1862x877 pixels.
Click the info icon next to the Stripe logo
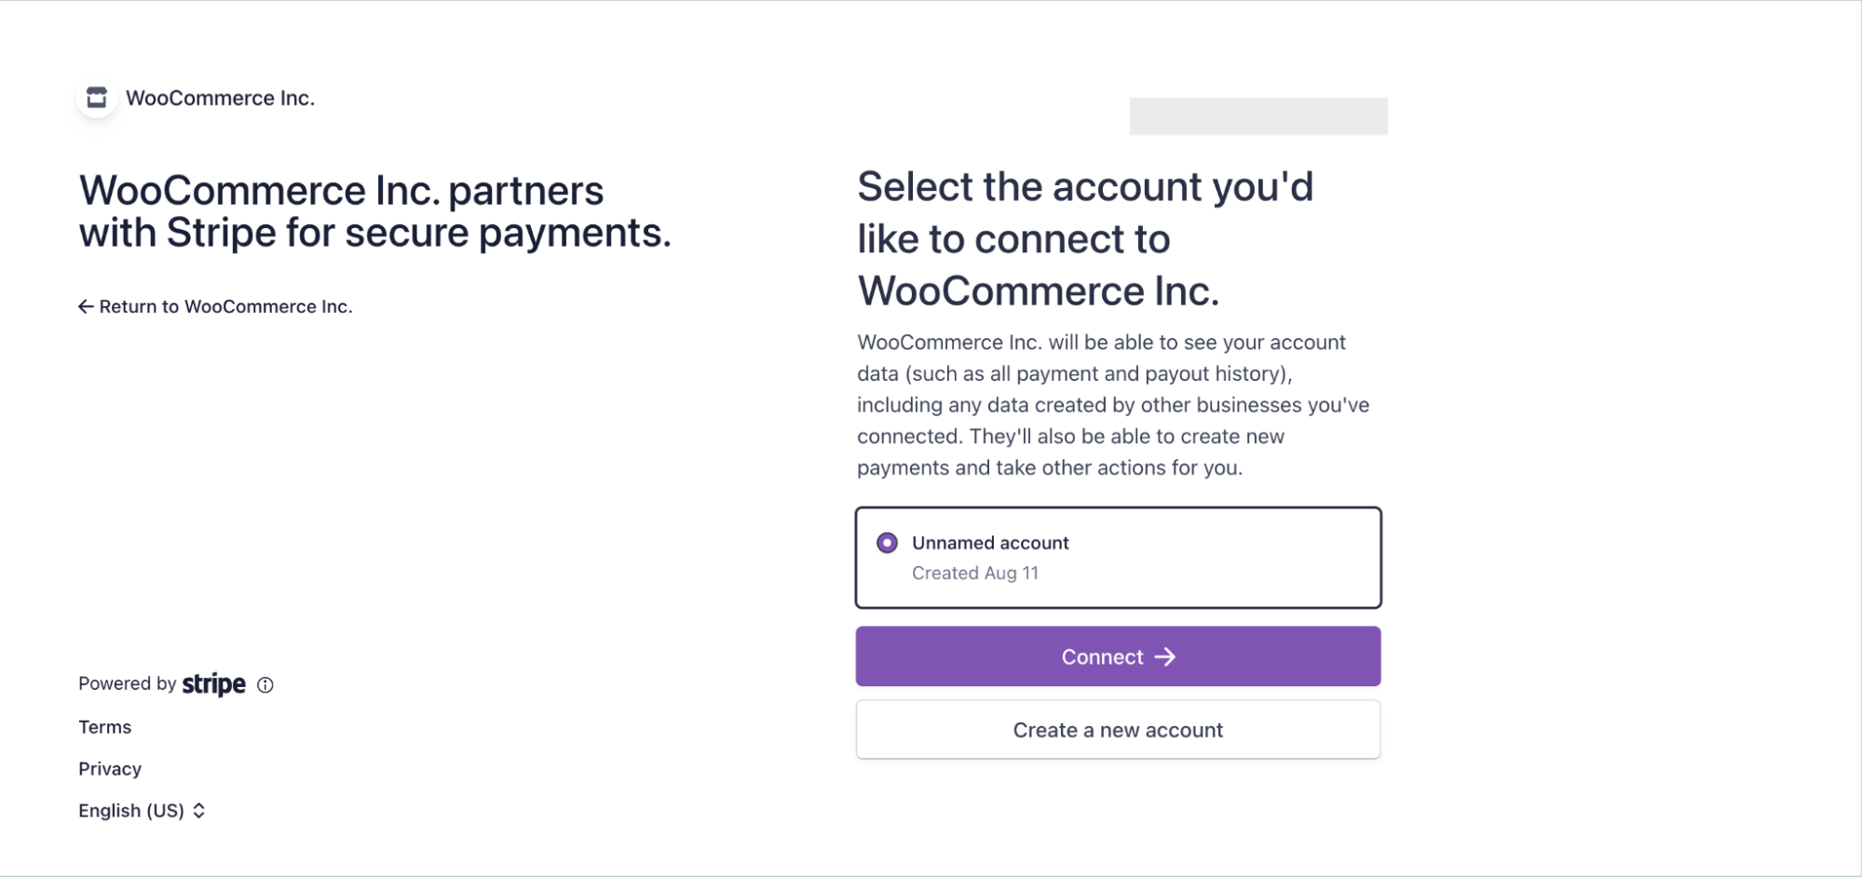265,685
